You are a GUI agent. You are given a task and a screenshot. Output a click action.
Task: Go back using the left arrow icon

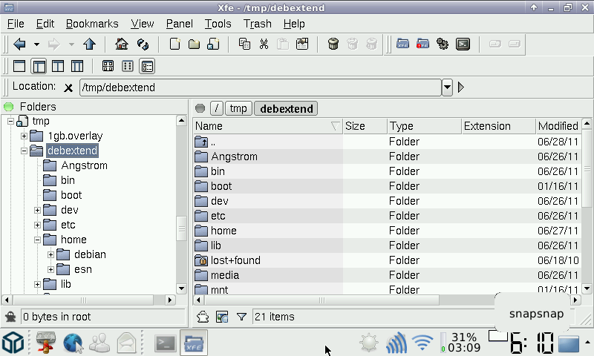(x=20, y=44)
